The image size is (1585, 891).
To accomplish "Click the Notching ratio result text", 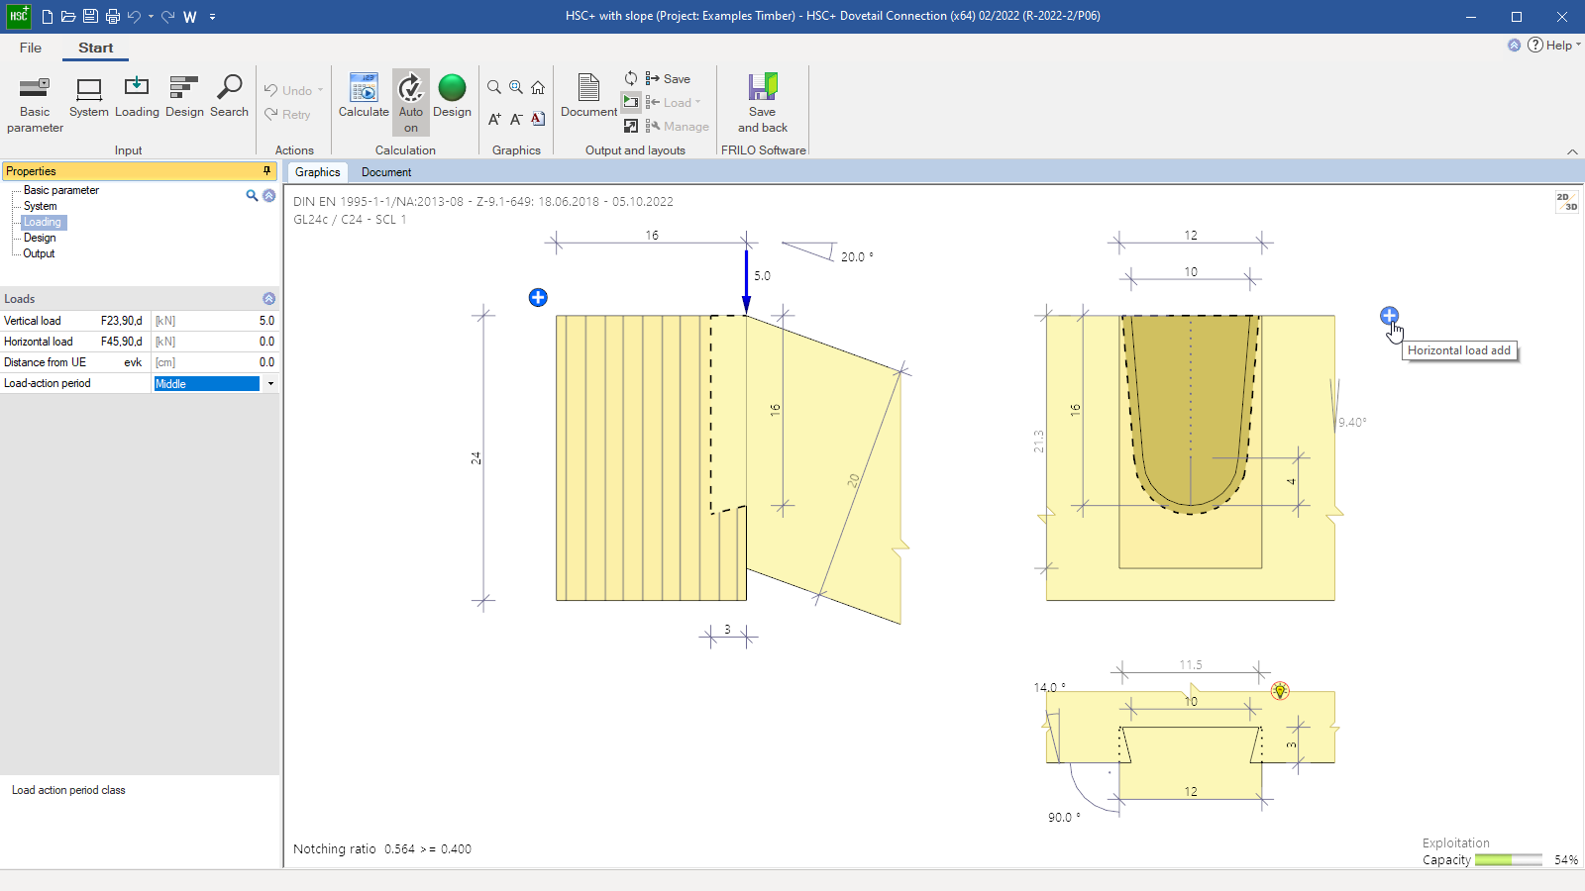I will (x=382, y=848).
